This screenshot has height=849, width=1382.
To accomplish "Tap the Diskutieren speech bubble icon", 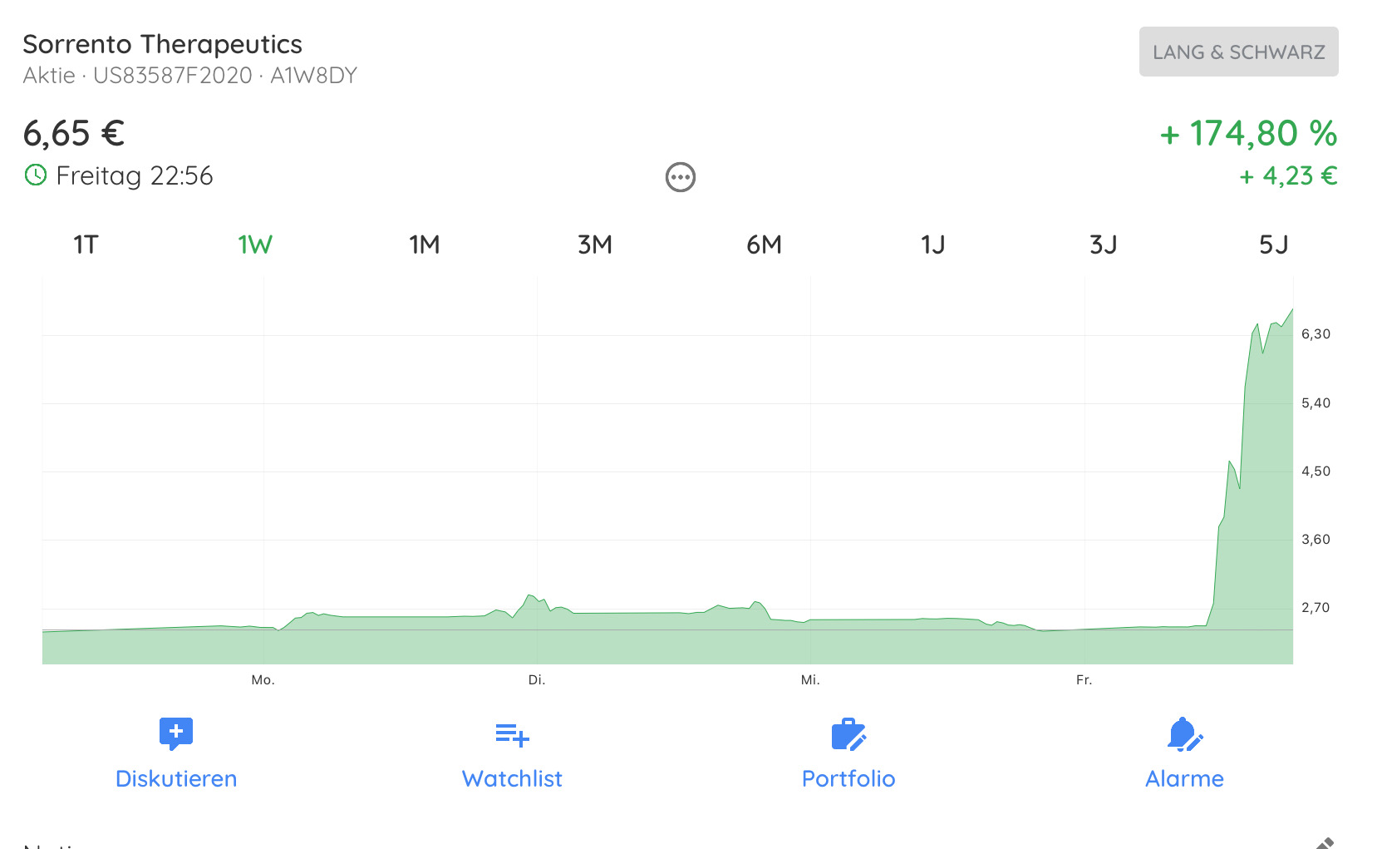I will [176, 734].
